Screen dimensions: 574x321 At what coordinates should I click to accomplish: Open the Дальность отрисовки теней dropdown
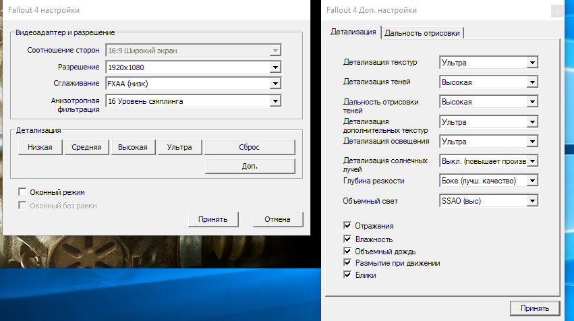489,102
